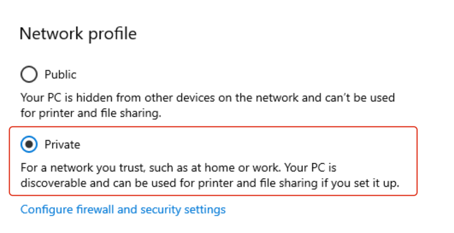Click the word "Configure" in blue link
Image resolution: width=454 pixels, height=233 pixels.
[47, 210]
